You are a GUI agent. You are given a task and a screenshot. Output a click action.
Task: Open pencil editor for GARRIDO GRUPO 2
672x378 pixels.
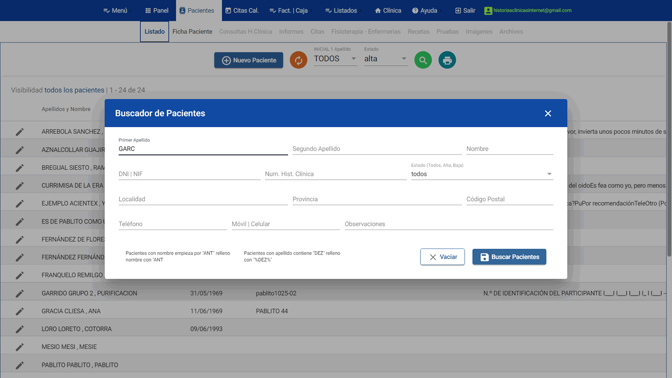20,294
